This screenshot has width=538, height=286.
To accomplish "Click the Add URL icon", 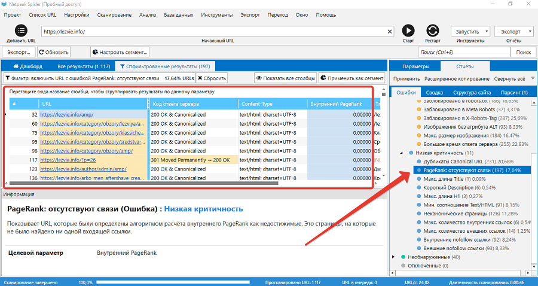I will (21, 31).
